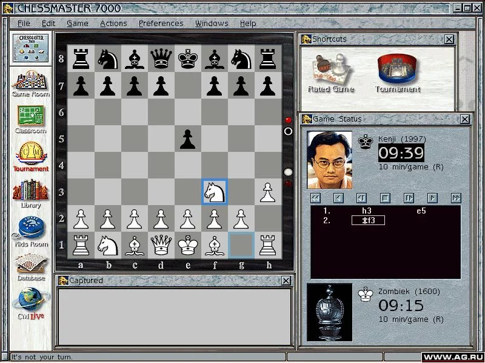This screenshot has width=485, height=363.
Task: Jump to first move in move list
Action: click(315, 198)
